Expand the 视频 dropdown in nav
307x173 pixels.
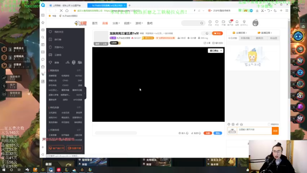(127, 23)
